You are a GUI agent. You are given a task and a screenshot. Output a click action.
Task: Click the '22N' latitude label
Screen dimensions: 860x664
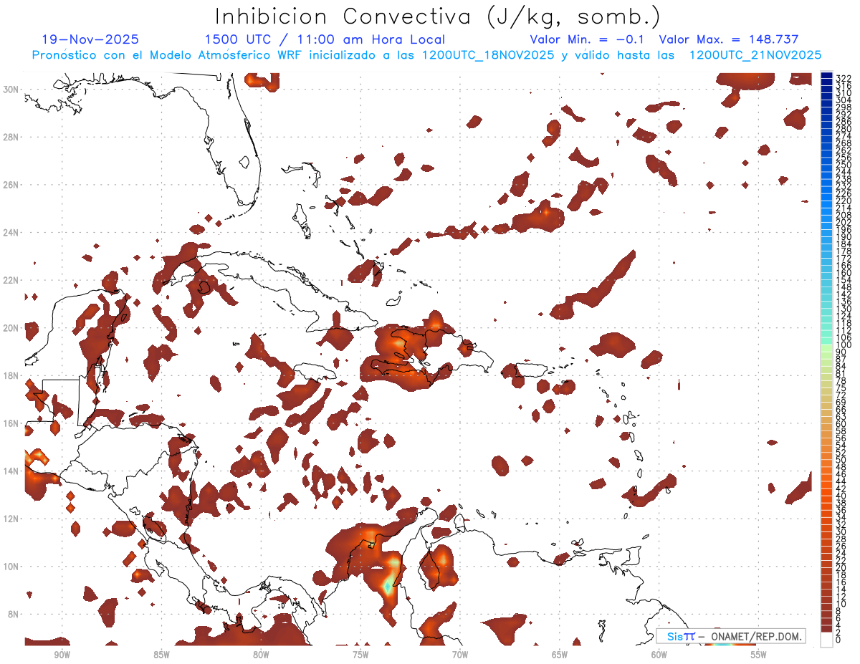click(x=10, y=280)
